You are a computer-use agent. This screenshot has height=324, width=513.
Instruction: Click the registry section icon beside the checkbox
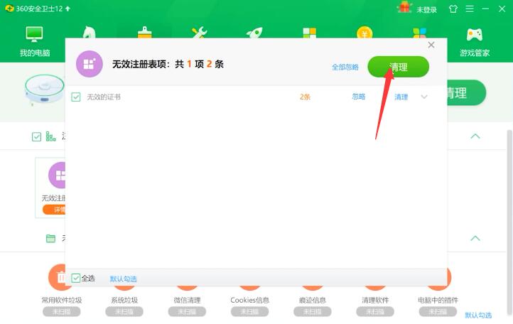coord(50,136)
